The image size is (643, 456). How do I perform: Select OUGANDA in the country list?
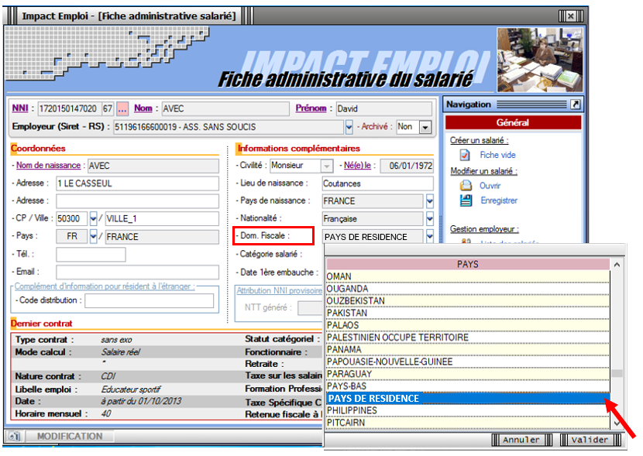(x=467, y=289)
